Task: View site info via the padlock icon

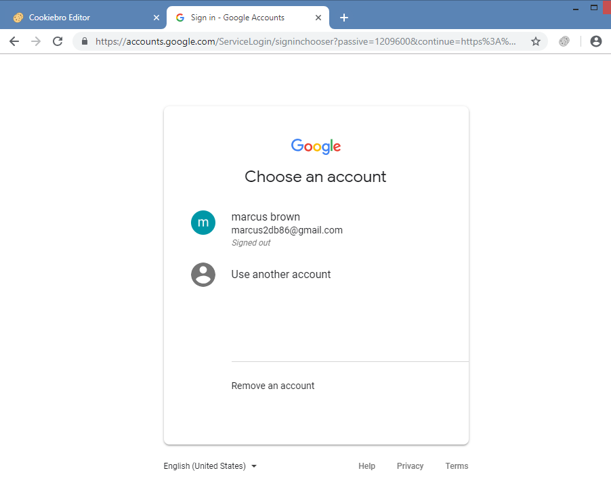Action: [85, 41]
